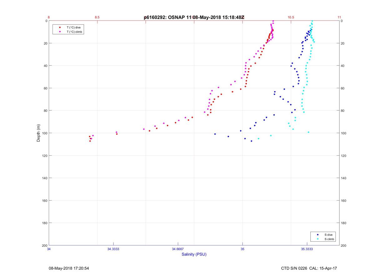Click the '120' tick on the left depth axis

pyautogui.click(x=44, y=156)
